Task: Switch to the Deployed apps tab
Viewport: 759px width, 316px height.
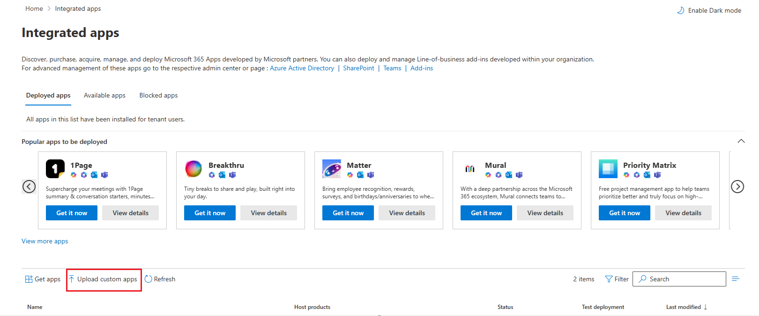Action: point(48,95)
